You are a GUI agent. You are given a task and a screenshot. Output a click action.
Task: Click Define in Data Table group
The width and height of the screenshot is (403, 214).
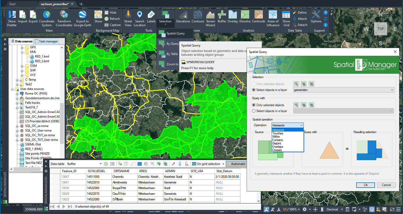click(x=300, y=12)
